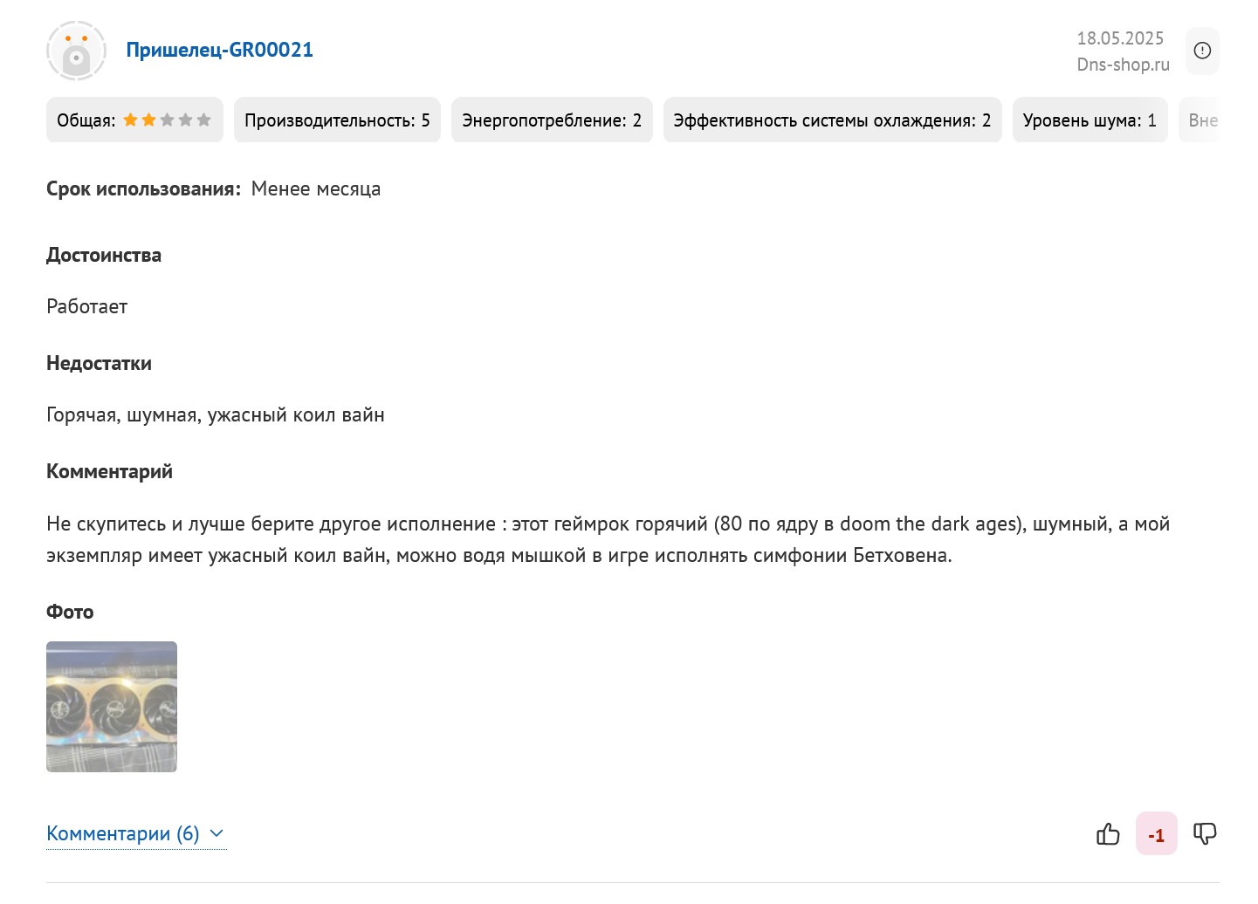The image size is (1258, 904).
Task: Open the graphics card photo thumbnail
Action: pos(112,707)
